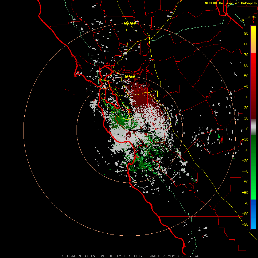The image size is (258, 258).
Task: Click the positive 40 scale label
Action: tap(246, 87)
